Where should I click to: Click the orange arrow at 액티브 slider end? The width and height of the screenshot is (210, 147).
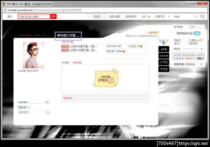[202, 49]
